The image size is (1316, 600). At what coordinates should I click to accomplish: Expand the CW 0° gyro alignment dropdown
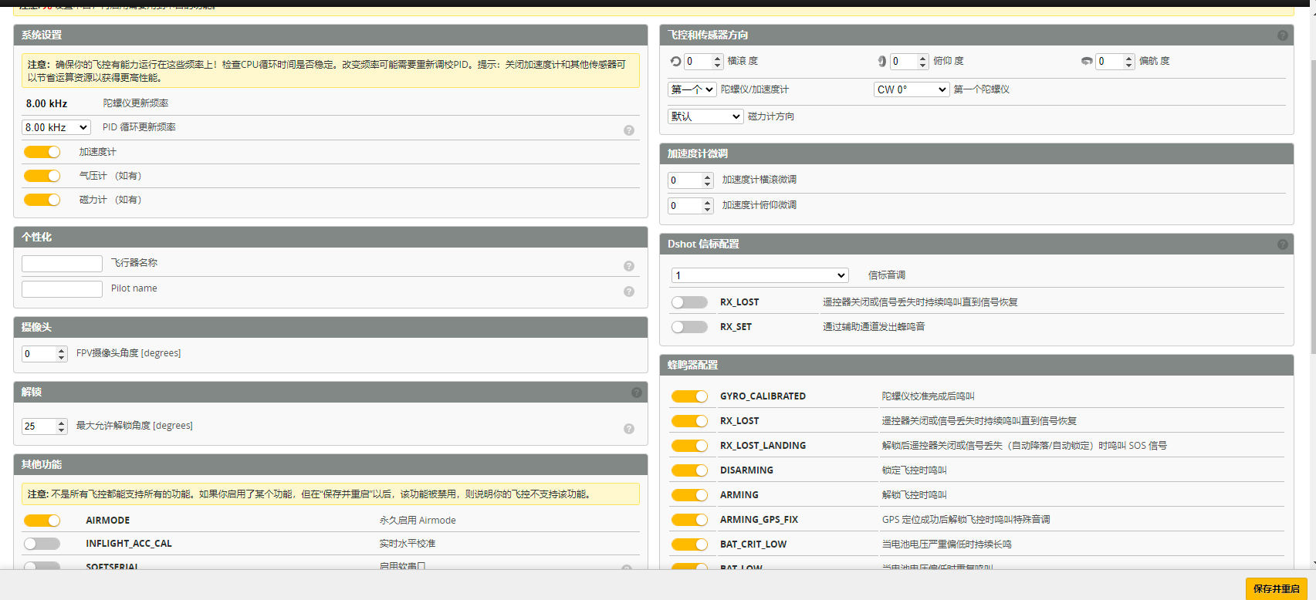coord(911,89)
